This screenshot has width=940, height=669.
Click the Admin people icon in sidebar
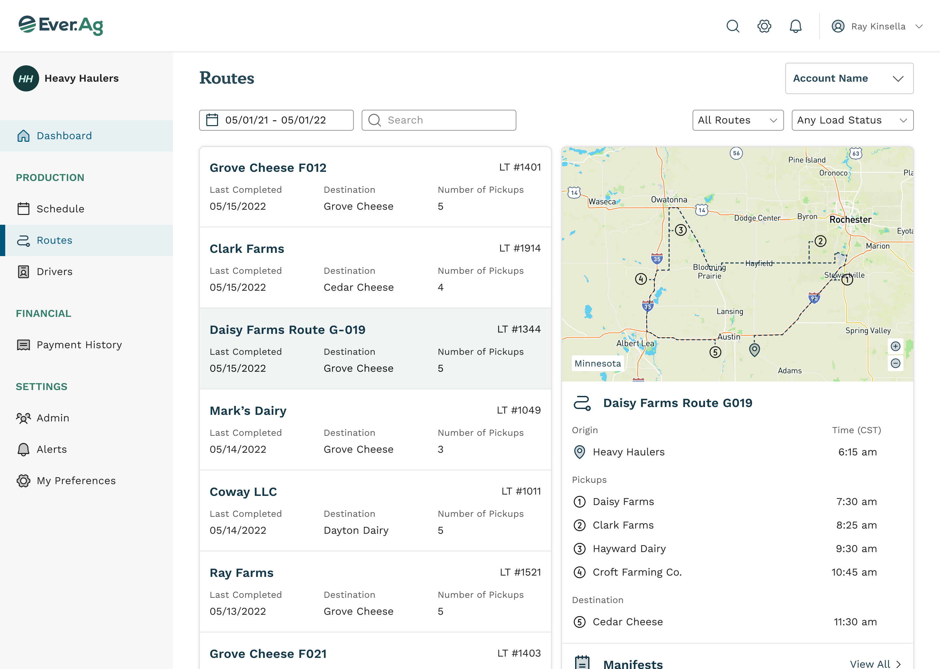click(x=23, y=418)
